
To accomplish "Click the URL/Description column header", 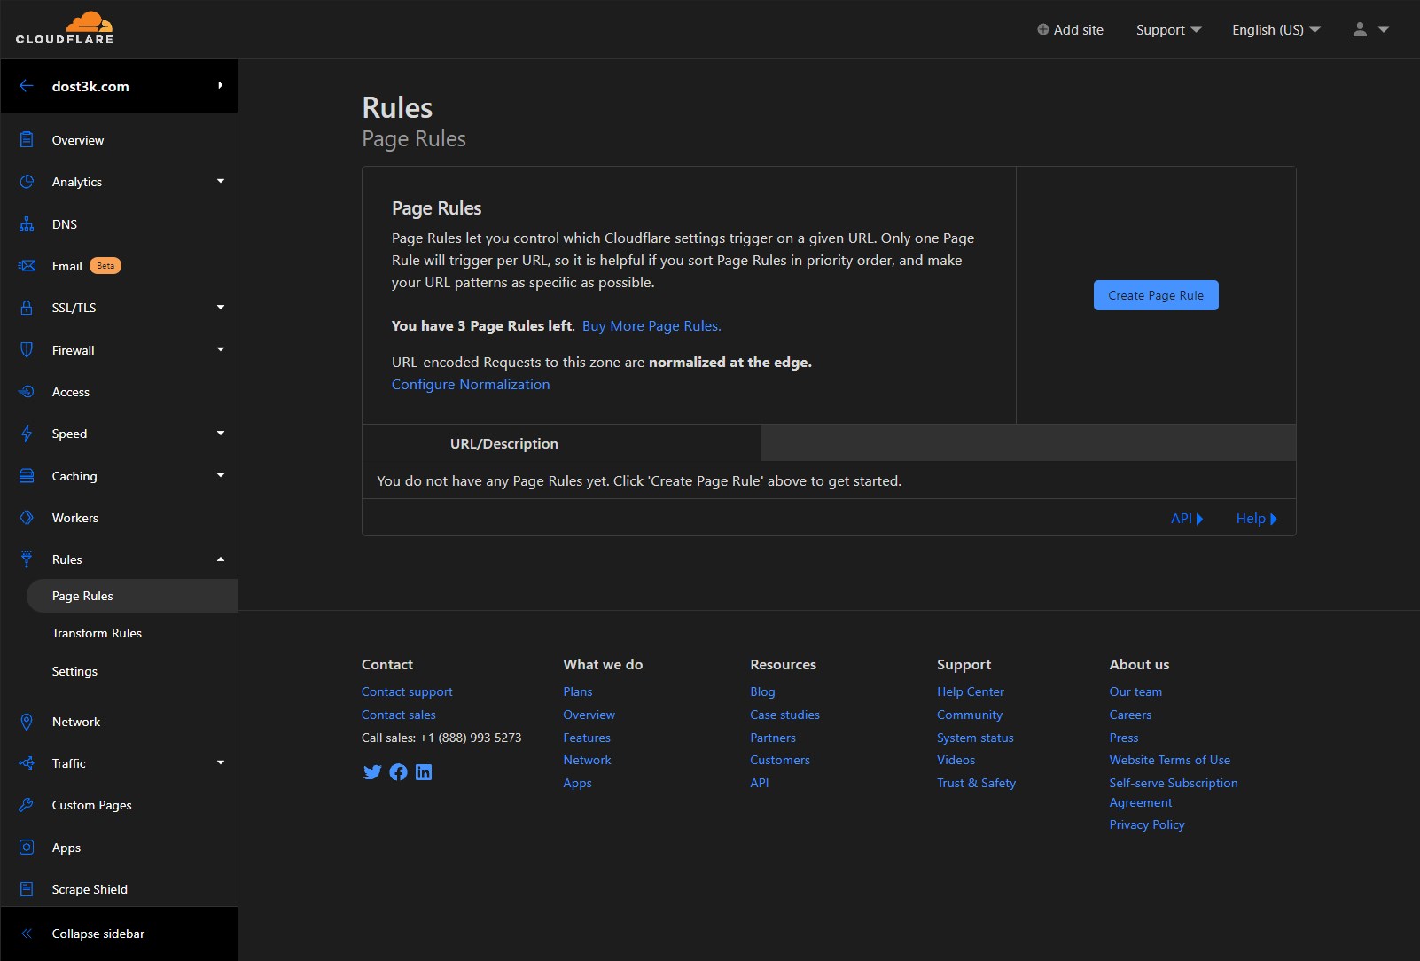I will pos(504,443).
